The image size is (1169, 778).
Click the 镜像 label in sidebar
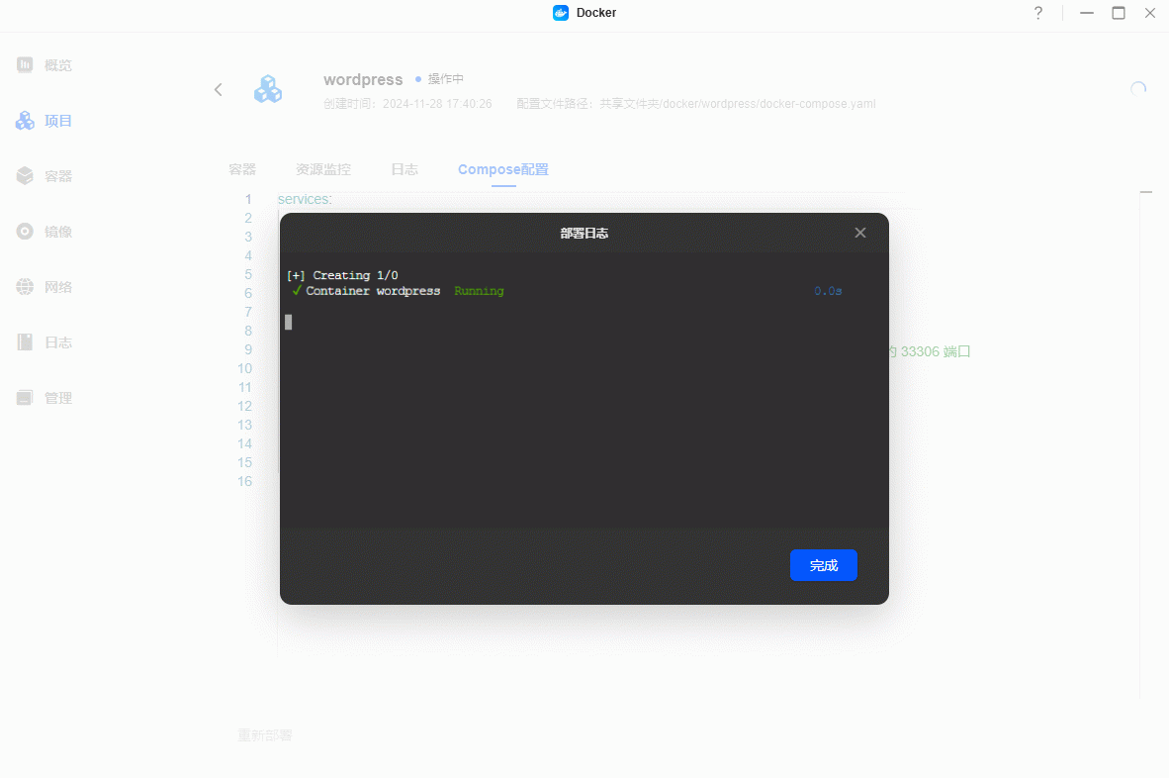(x=58, y=232)
